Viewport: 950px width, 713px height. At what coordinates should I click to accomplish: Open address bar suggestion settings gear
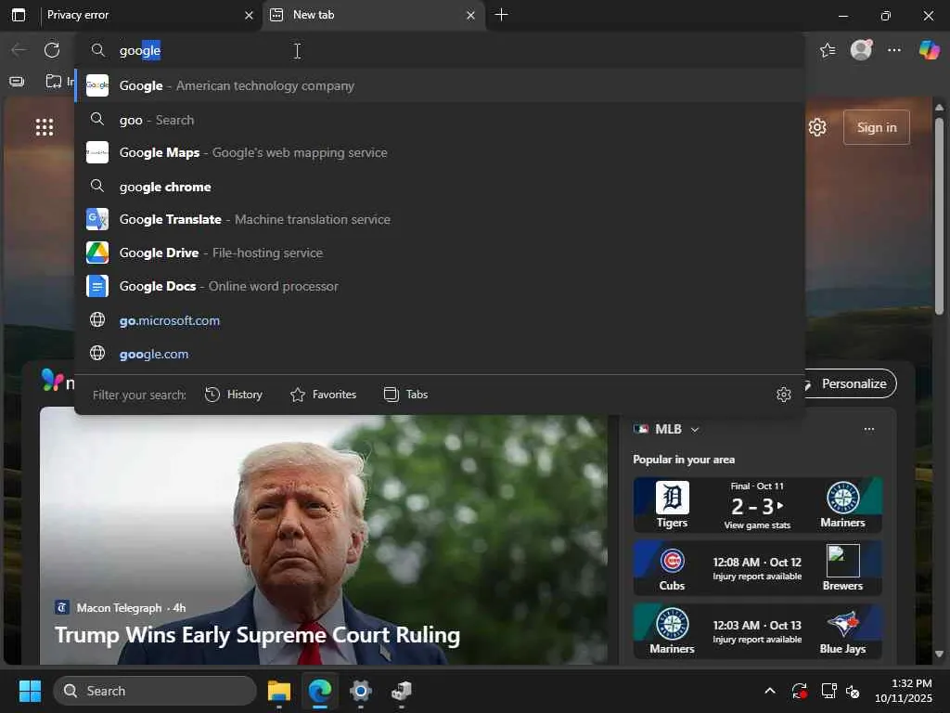click(x=783, y=395)
